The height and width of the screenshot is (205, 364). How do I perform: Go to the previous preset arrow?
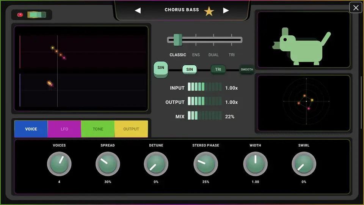click(138, 10)
